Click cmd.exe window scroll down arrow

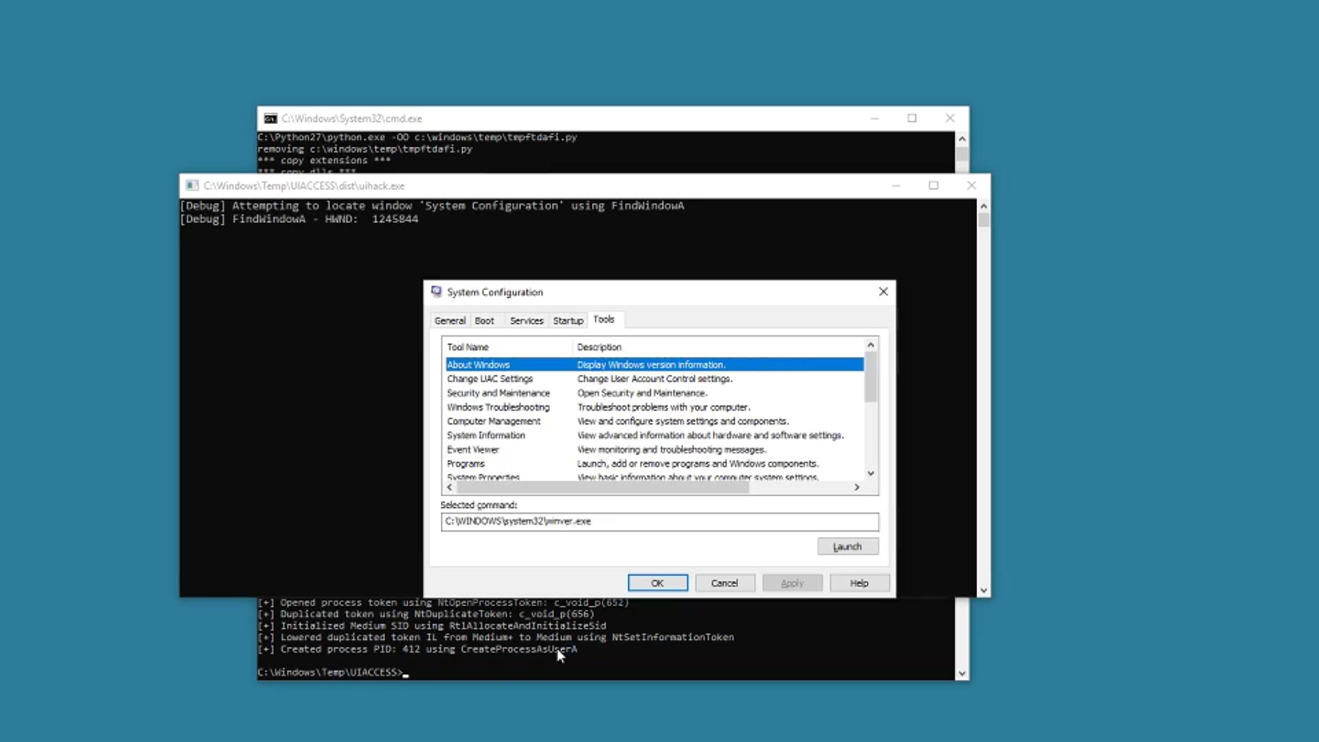[x=962, y=673]
